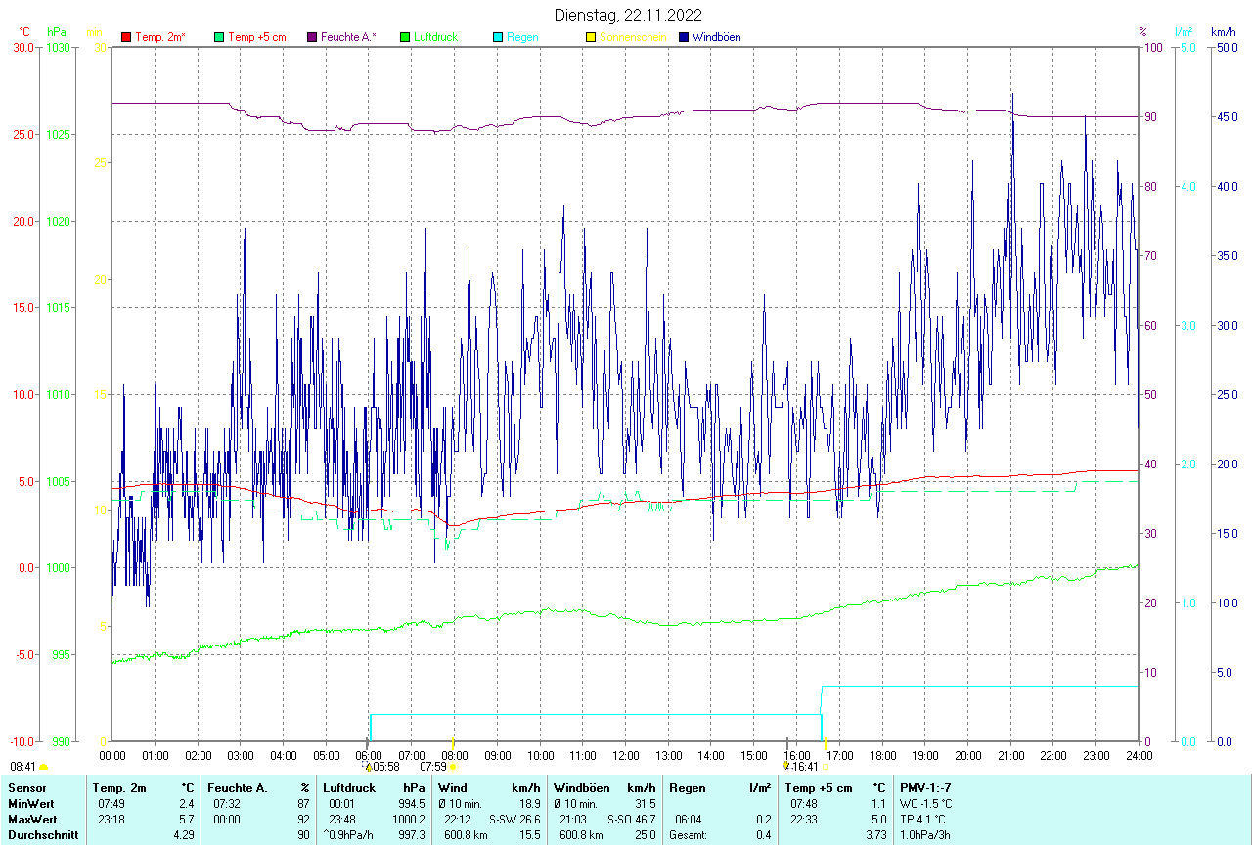Screen dimensions: 1252x845
Task: Click the wind direction value 'S-SW 26.6'
Action: pyautogui.click(x=514, y=820)
